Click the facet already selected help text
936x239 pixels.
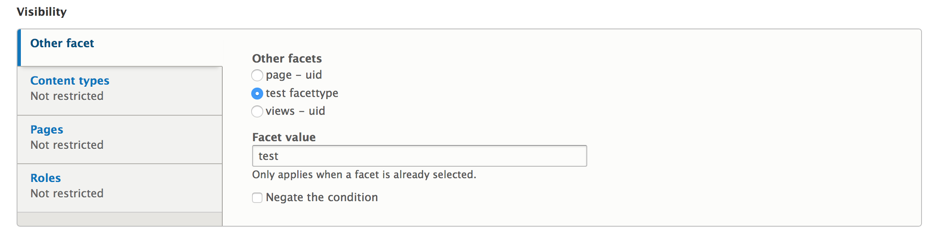364,175
